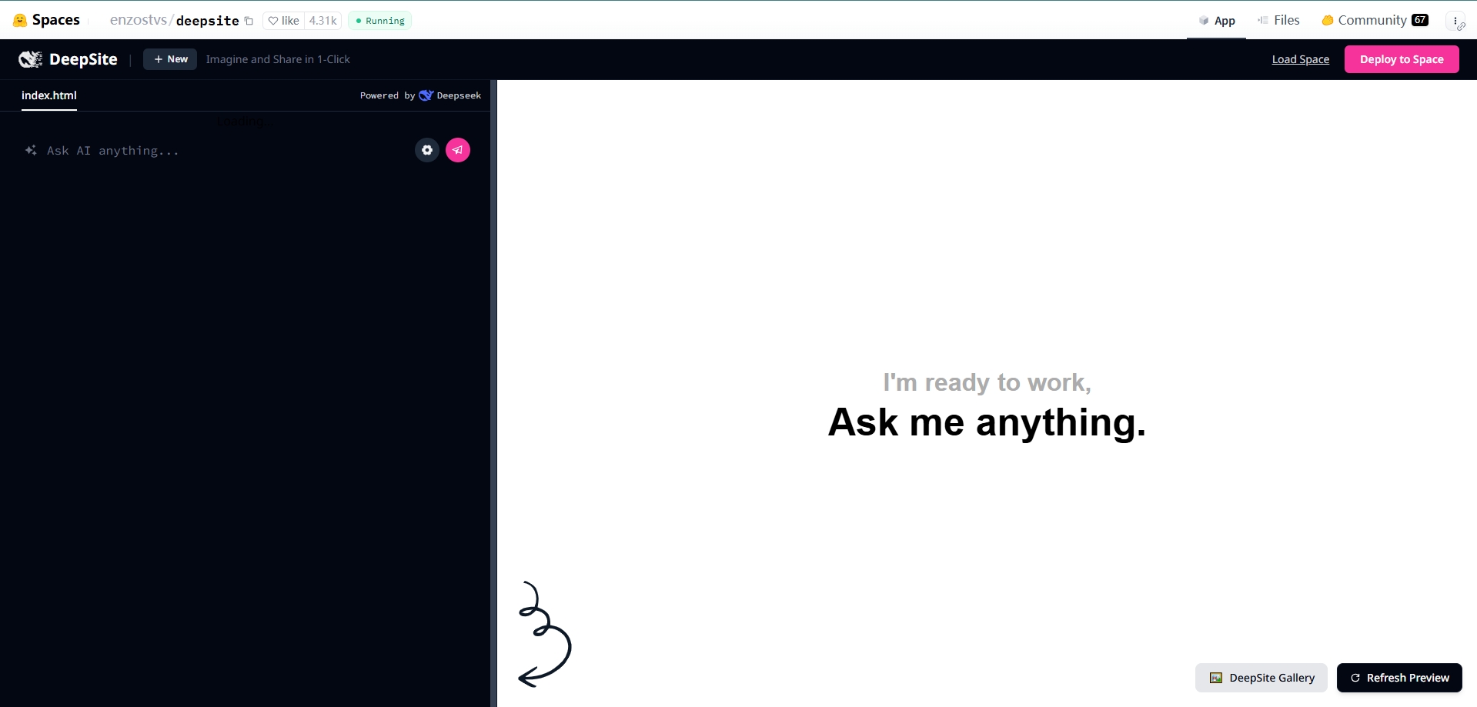This screenshot has height=707, width=1477.
Task: Open the DeepSite Gallery
Action: 1261,678
